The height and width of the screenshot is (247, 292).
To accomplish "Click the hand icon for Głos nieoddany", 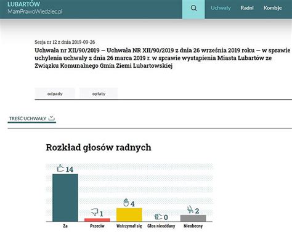I will click(158, 216).
